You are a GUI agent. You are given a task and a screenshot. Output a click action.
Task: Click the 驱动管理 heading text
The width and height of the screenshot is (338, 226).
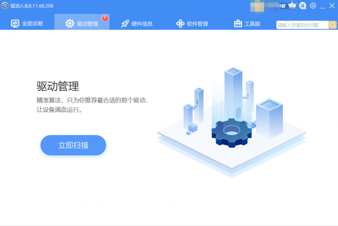pyautogui.click(x=58, y=86)
